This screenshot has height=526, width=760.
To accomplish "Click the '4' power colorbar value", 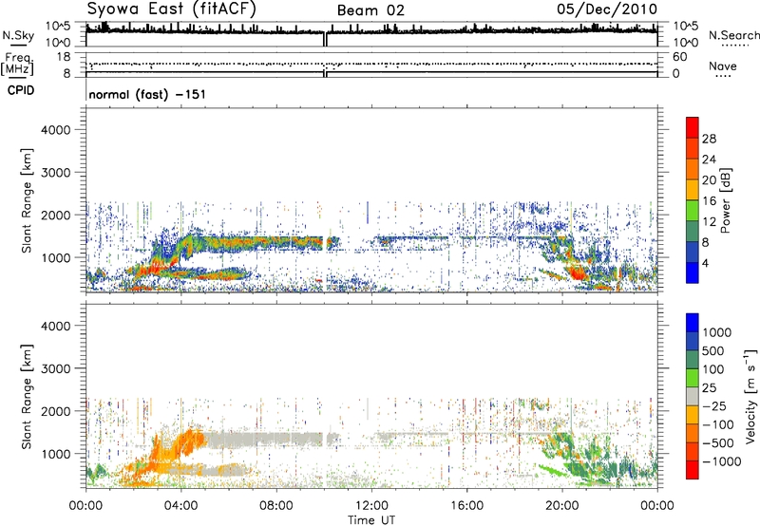I will pos(706,264).
